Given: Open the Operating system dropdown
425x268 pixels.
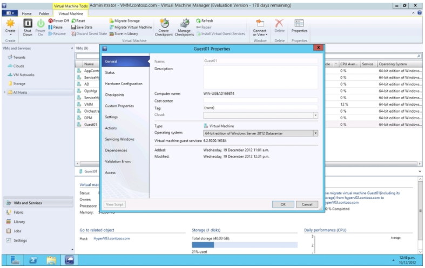Looking at the screenshot, I should (315, 133).
